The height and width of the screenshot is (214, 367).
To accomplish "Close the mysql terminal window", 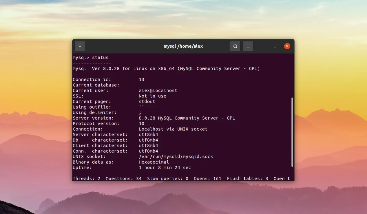I will (287, 46).
